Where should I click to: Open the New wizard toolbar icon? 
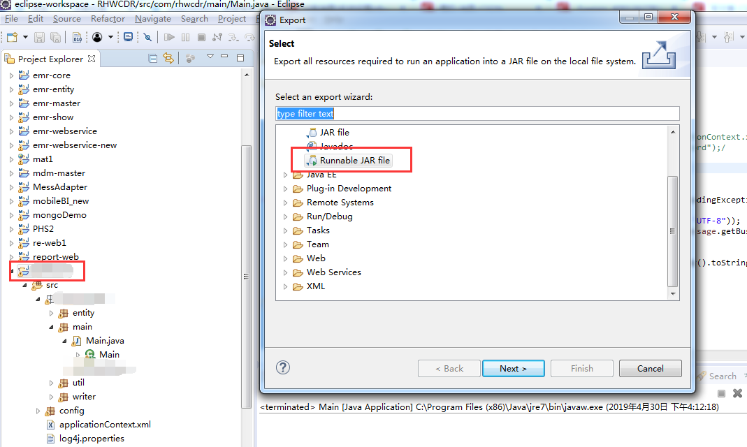(12, 36)
